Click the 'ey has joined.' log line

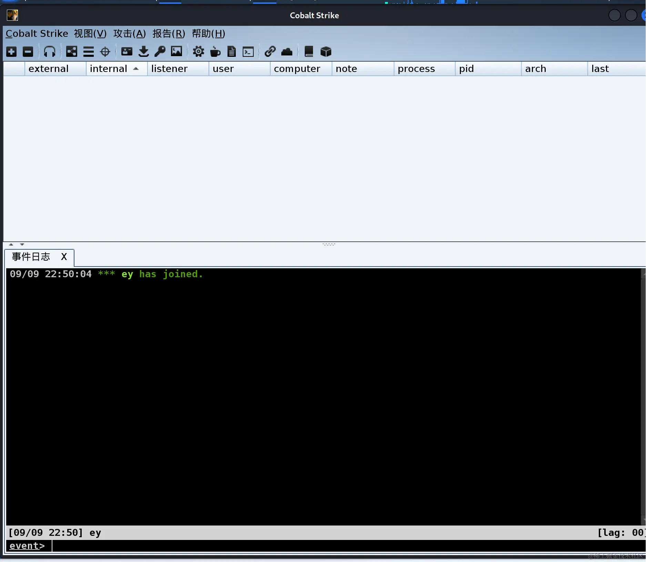click(x=106, y=274)
